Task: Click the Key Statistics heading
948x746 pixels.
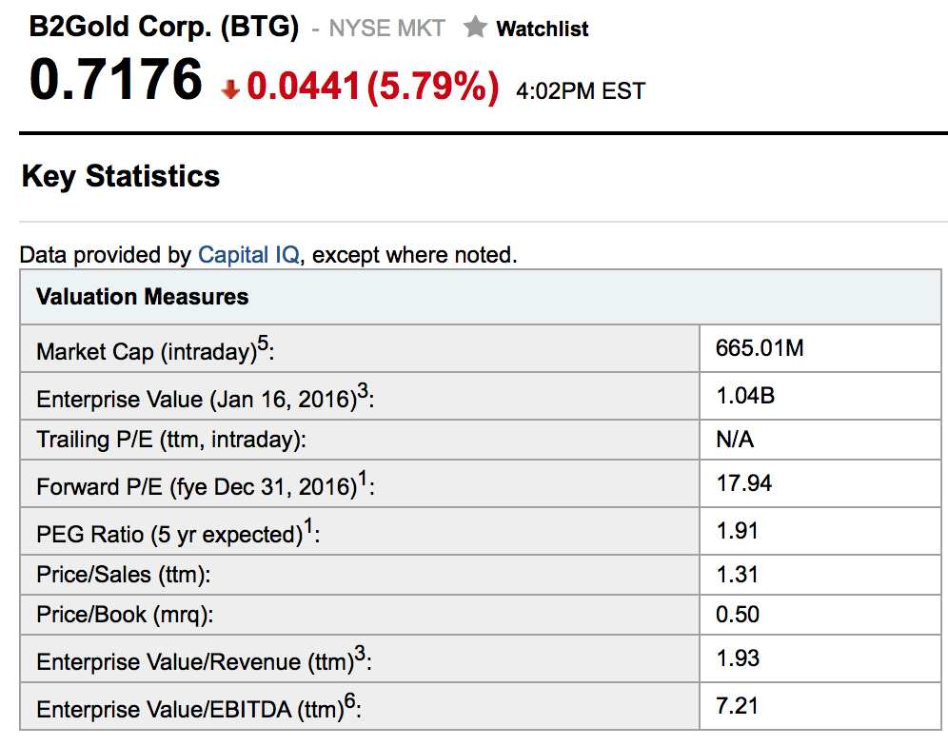Action: 121,176
